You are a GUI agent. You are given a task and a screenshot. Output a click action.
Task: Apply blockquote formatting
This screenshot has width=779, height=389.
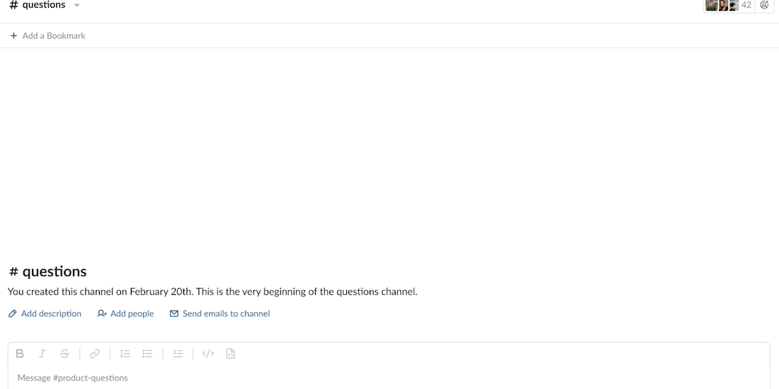[x=178, y=354]
